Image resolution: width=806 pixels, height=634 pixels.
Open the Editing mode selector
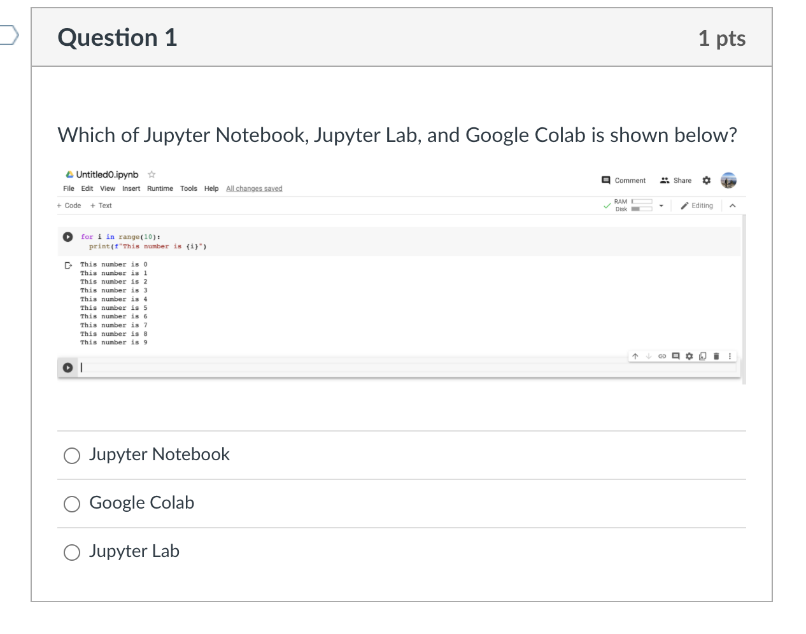click(697, 206)
